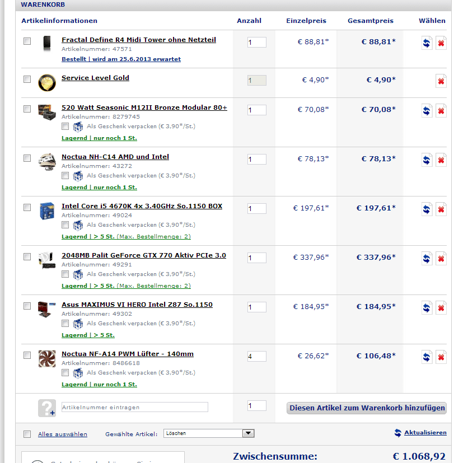454x463 pixels.
Task: Click quantity field for Noctua NF-A14 fan
Action: click(257, 357)
